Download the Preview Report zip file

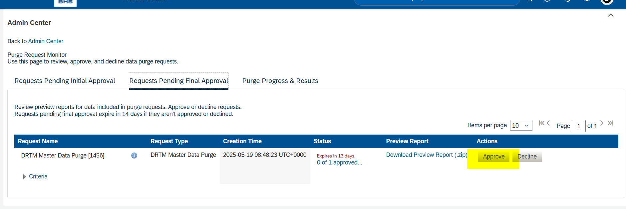(x=426, y=155)
